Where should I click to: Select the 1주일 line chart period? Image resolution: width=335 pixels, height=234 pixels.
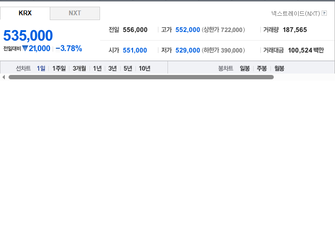pyautogui.click(x=59, y=68)
